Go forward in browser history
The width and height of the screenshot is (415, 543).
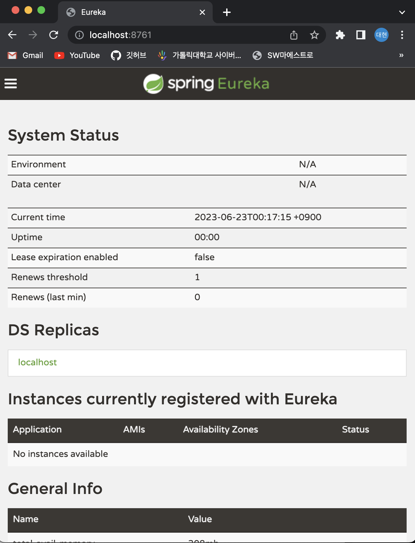pos(33,35)
